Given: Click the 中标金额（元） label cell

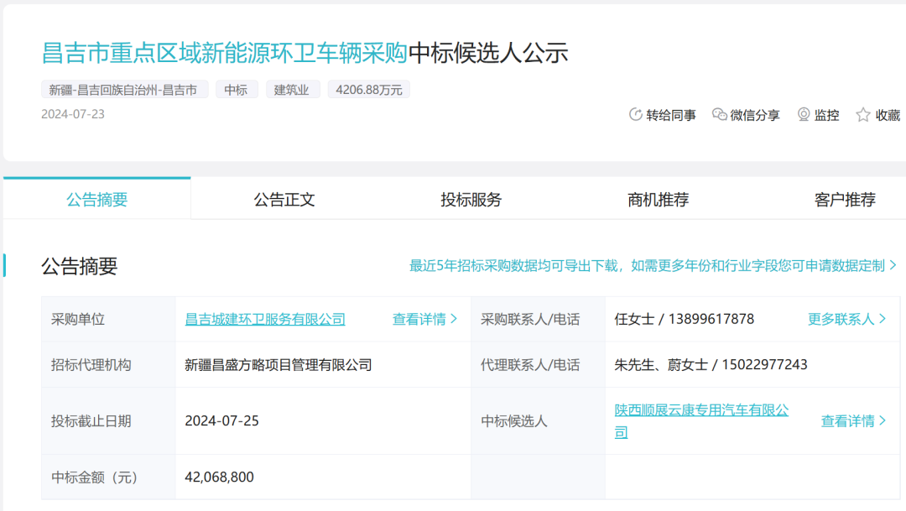Looking at the screenshot, I should (x=108, y=477).
